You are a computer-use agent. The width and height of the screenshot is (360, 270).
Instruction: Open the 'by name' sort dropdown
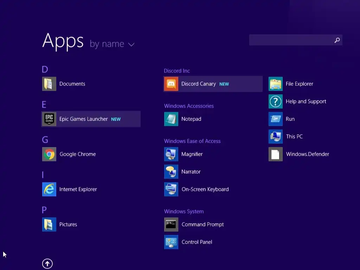(x=112, y=44)
